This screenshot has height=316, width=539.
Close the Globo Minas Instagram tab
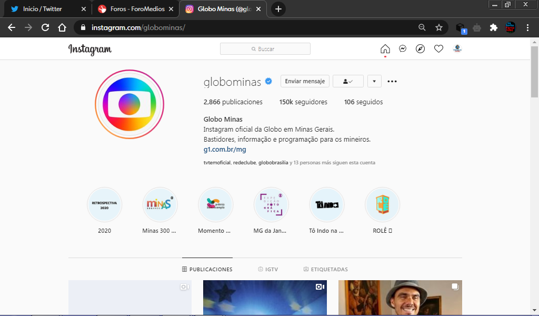258,9
